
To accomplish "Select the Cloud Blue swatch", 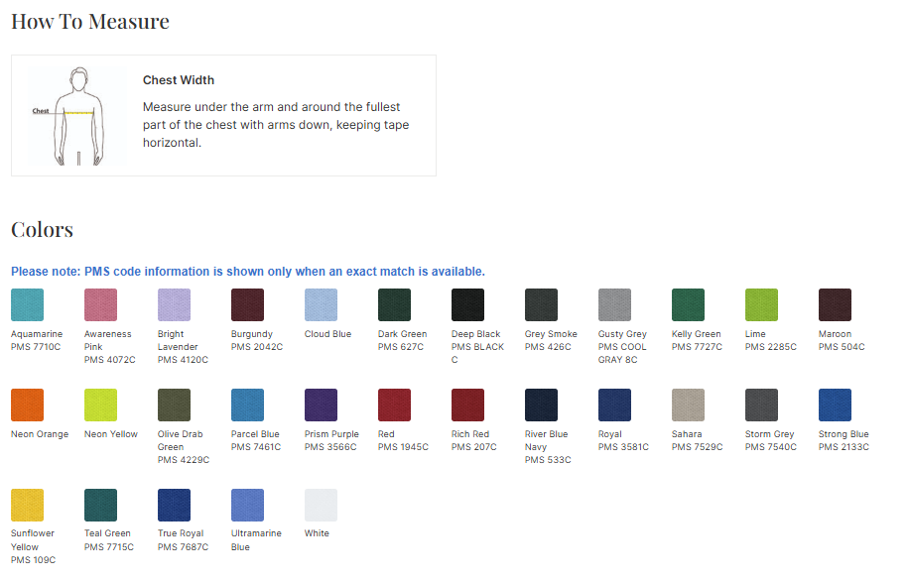I will click(321, 305).
